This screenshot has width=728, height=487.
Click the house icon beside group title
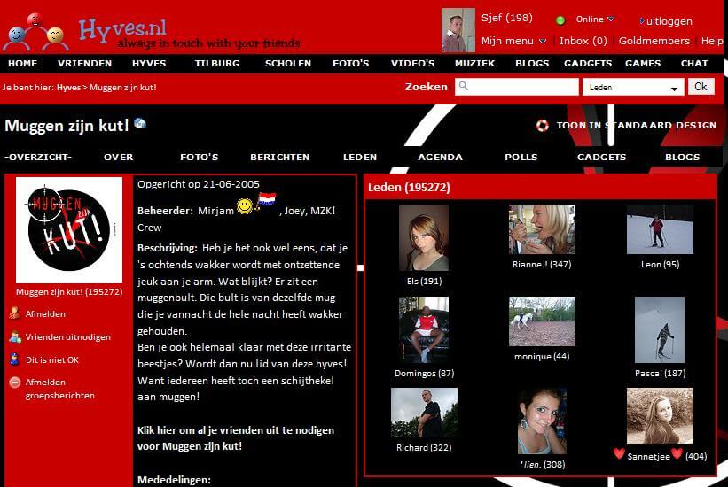(x=140, y=123)
